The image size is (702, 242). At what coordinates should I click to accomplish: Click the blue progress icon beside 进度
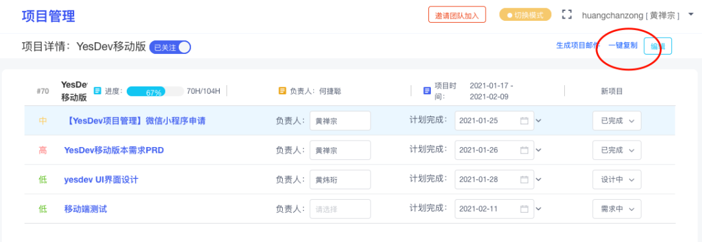97,91
